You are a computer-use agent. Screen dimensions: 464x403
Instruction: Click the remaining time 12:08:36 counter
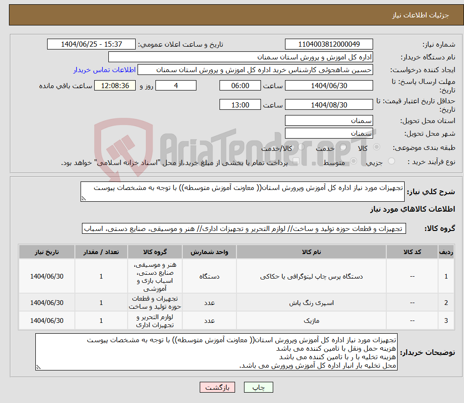point(115,85)
